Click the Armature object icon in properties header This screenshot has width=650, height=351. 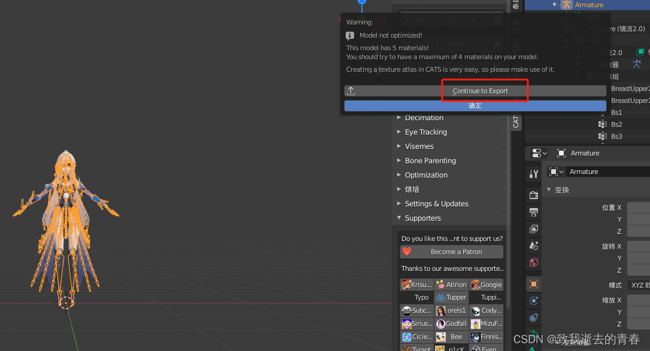(561, 153)
